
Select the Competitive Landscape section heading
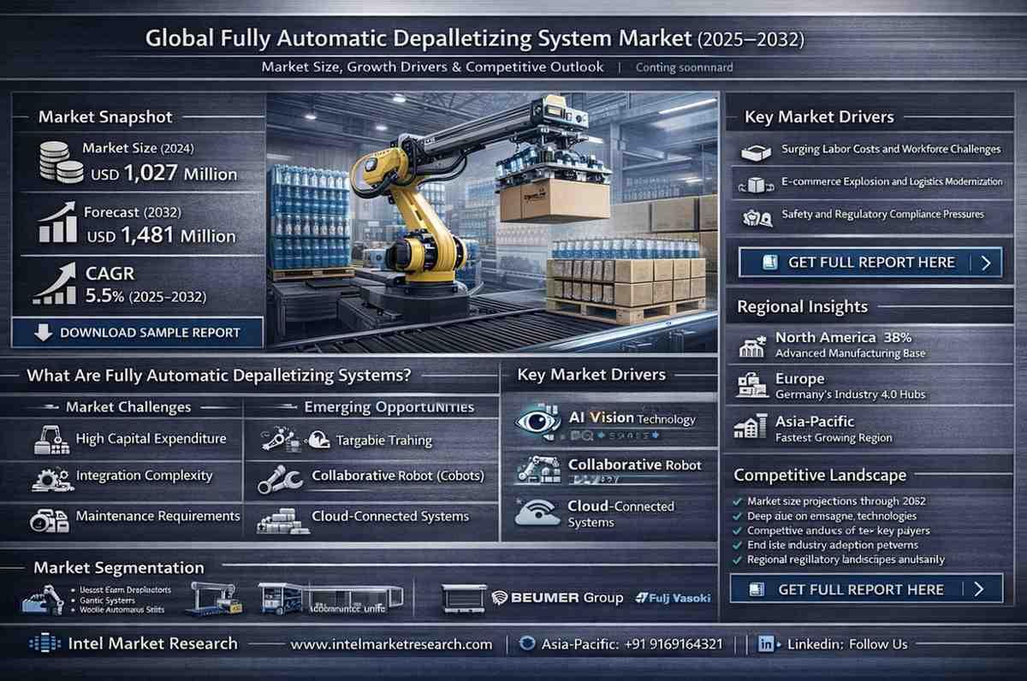pyautogui.click(x=820, y=475)
